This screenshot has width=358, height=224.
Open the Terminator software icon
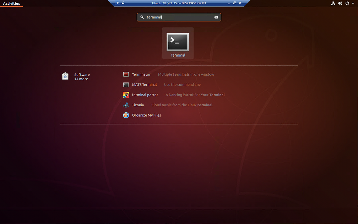click(x=126, y=74)
